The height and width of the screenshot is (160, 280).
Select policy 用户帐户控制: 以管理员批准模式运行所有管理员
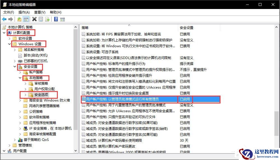122,99
